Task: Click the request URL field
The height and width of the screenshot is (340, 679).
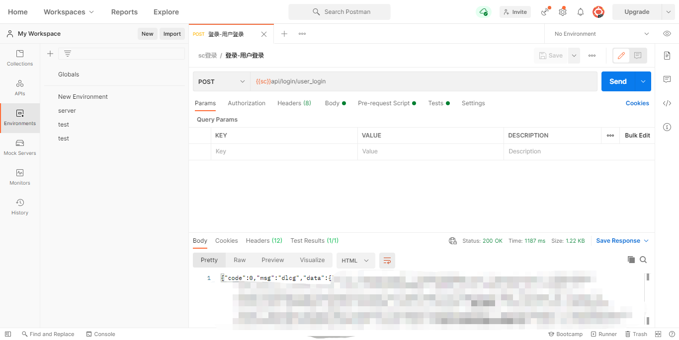Action: tap(424, 81)
